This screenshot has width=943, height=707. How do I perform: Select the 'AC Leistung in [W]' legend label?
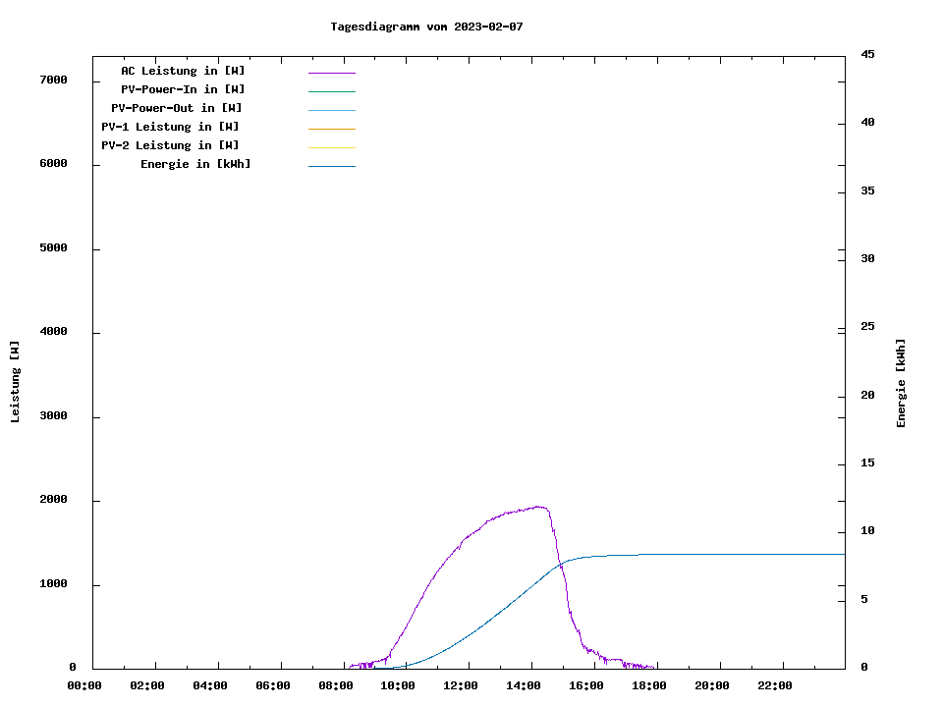coord(183,71)
